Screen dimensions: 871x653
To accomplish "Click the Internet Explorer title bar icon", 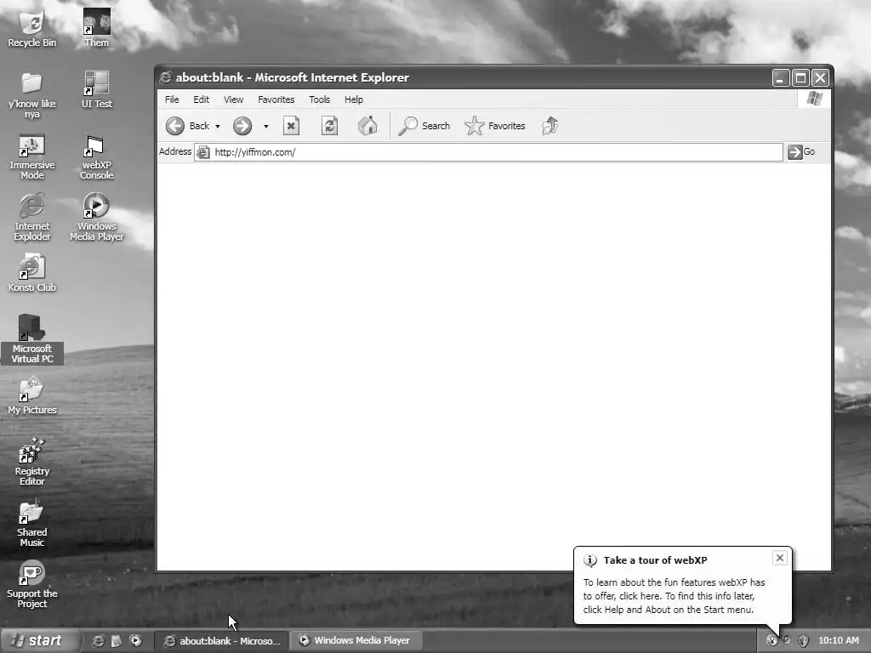I will 165,77.
